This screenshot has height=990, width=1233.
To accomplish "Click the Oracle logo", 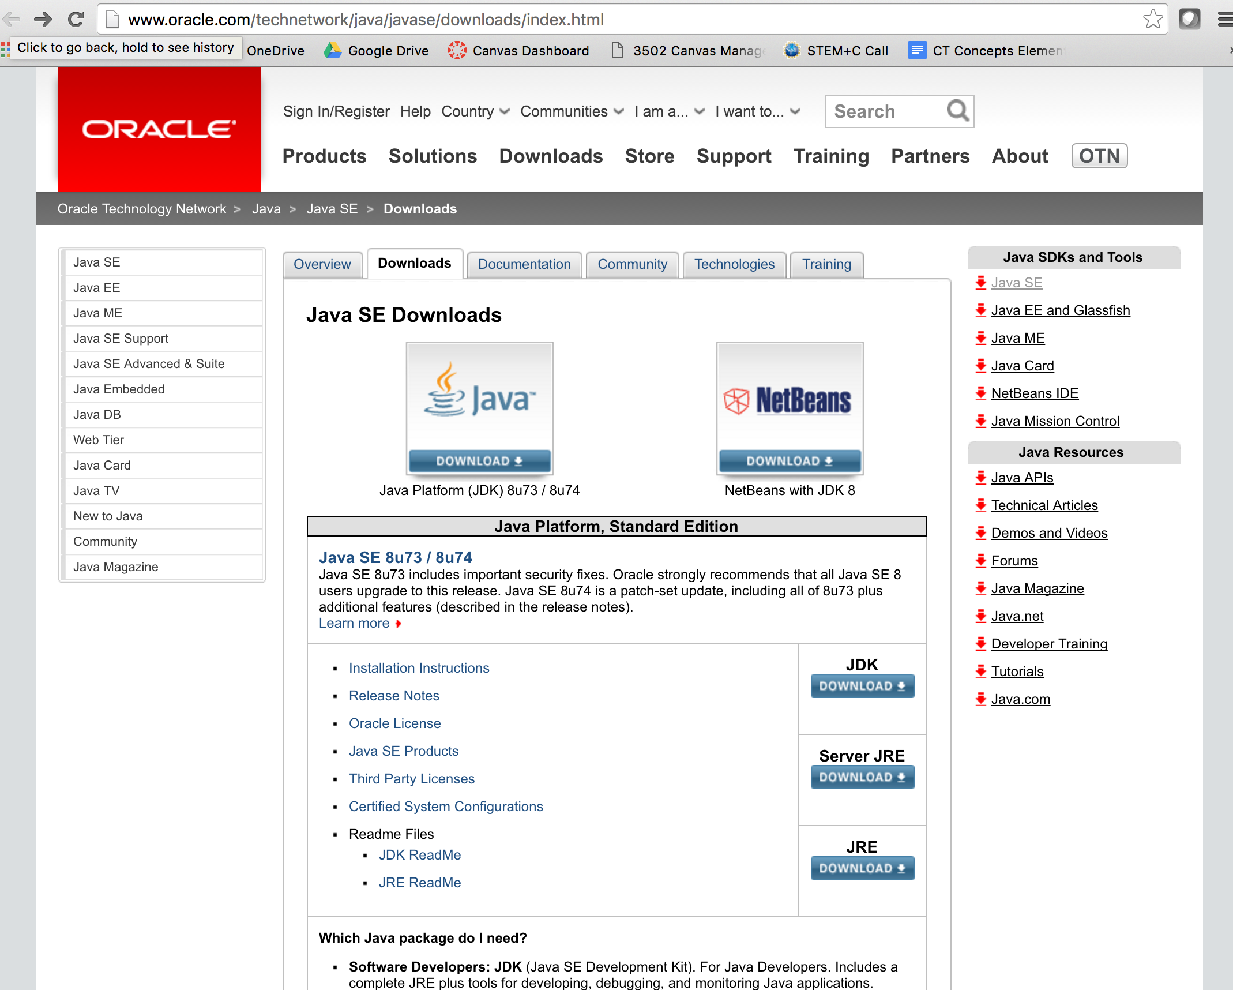I will click(x=159, y=129).
